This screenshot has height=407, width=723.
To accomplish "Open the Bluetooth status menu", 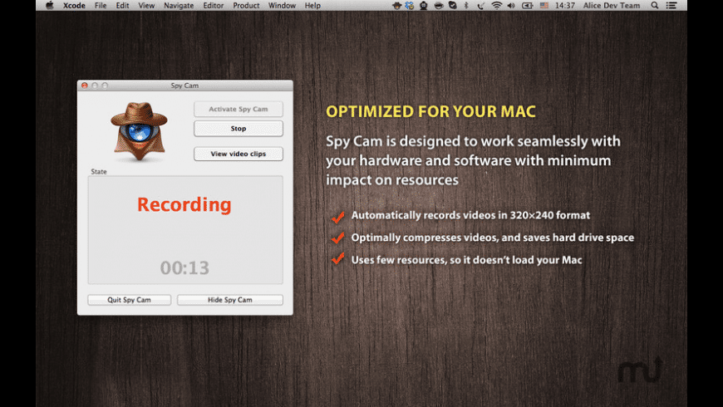I will coord(466,6).
